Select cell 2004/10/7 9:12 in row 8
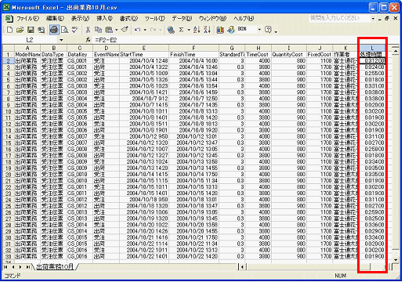 [x=144, y=99]
